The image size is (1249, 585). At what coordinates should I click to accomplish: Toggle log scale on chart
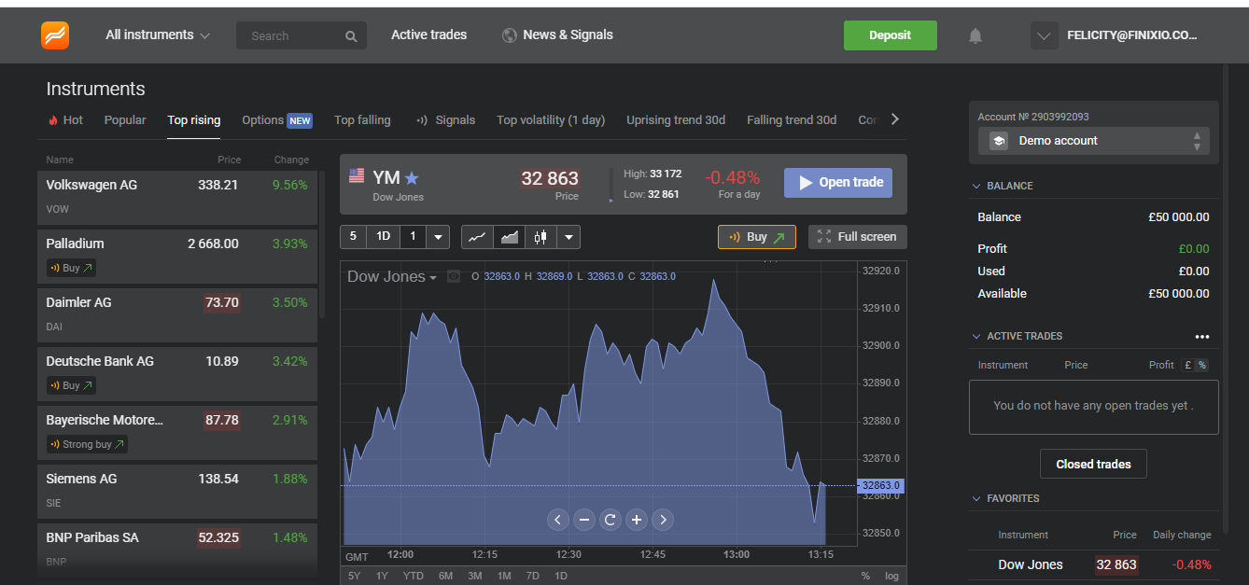892,576
